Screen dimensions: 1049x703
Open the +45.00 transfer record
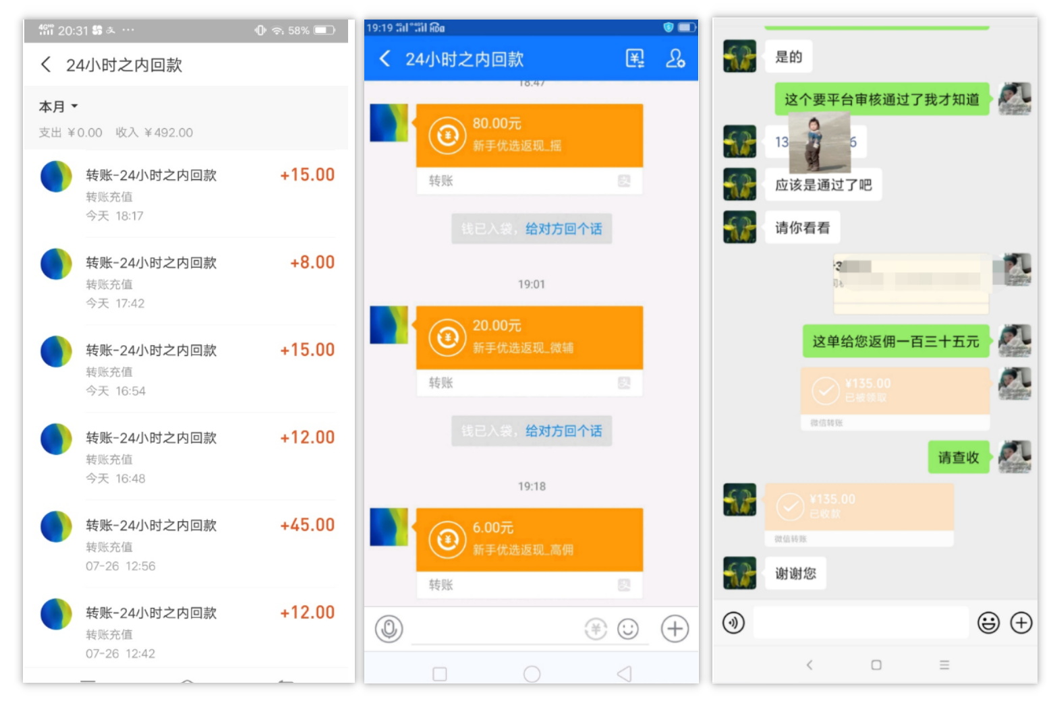point(188,544)
